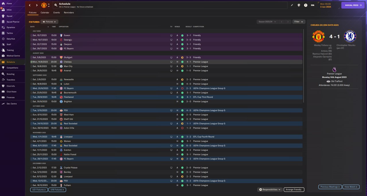
Task: Expand the Filter dropdown
Action: pos(299,22)
